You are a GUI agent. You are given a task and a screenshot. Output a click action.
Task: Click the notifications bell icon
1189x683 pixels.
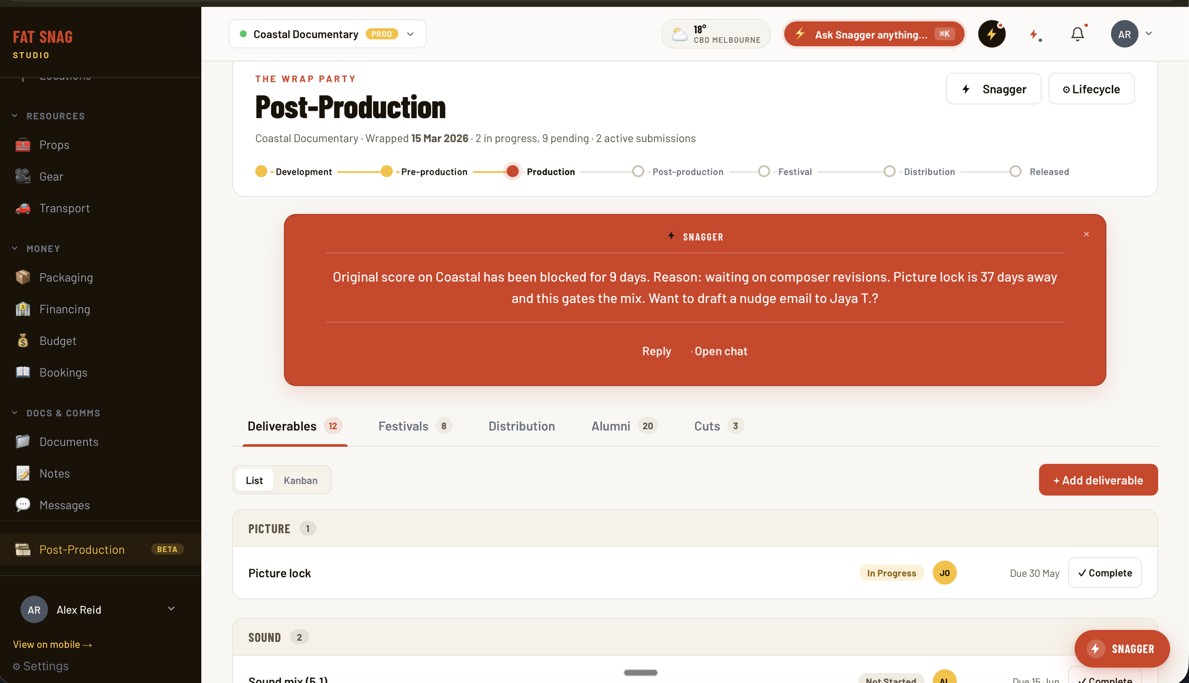tap(1077, 34)
